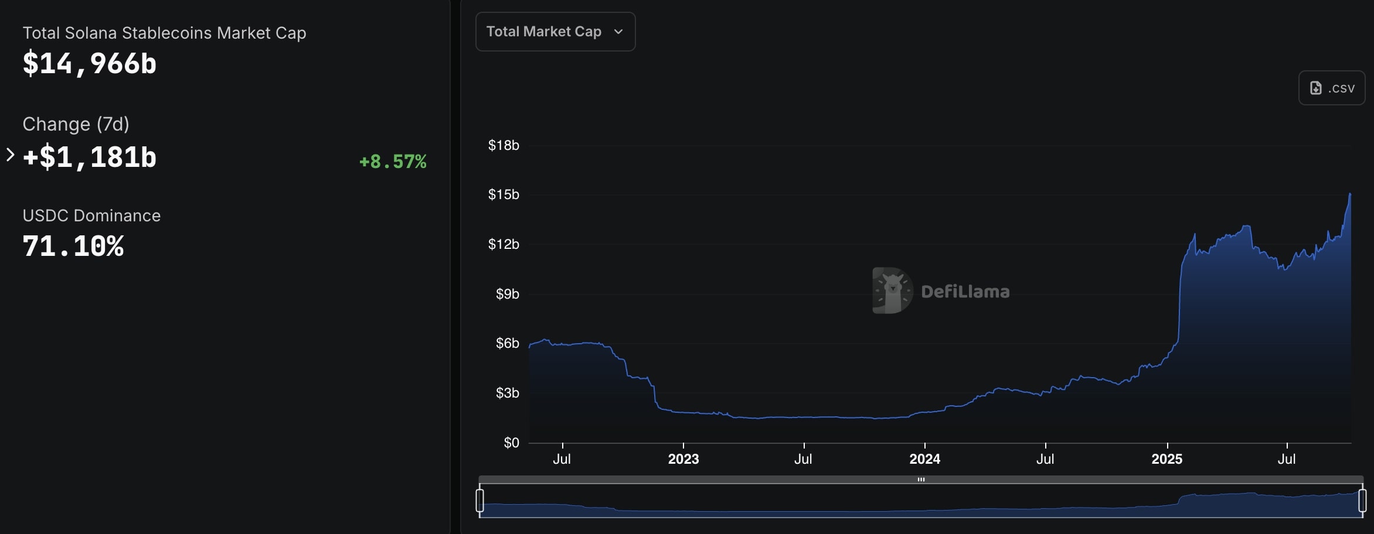Click the DefiLlama watermark text

point(965,292)
